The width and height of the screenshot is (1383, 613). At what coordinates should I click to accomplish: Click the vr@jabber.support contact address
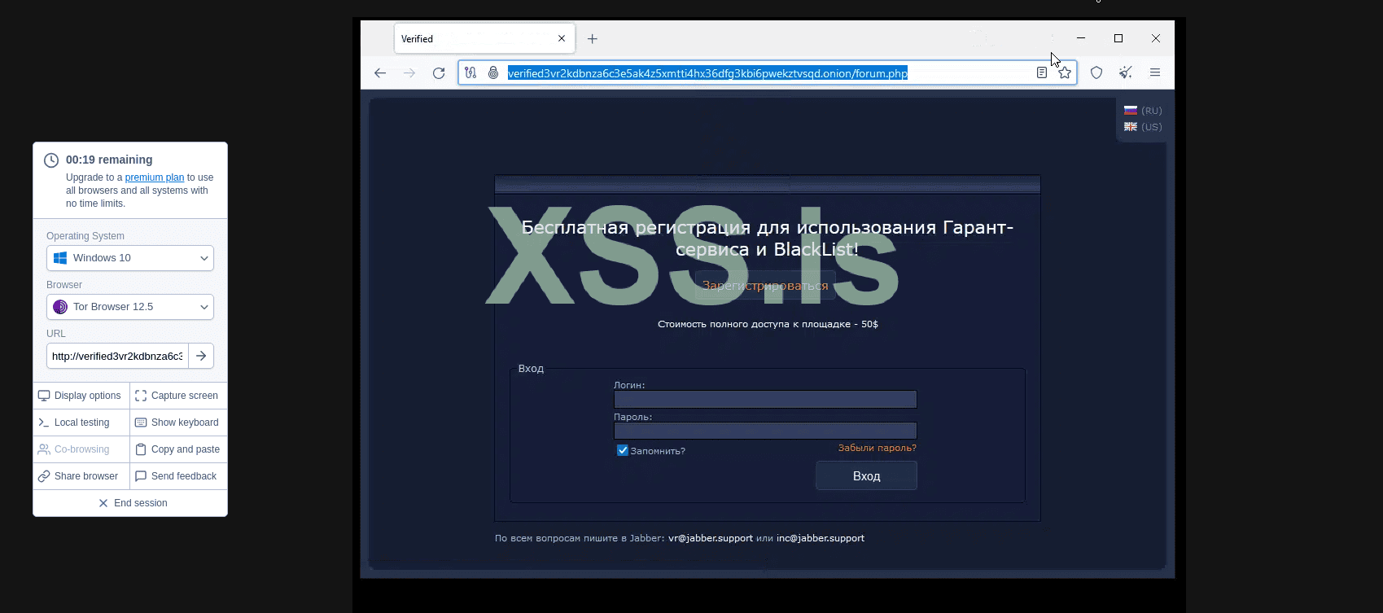(711, 538)
